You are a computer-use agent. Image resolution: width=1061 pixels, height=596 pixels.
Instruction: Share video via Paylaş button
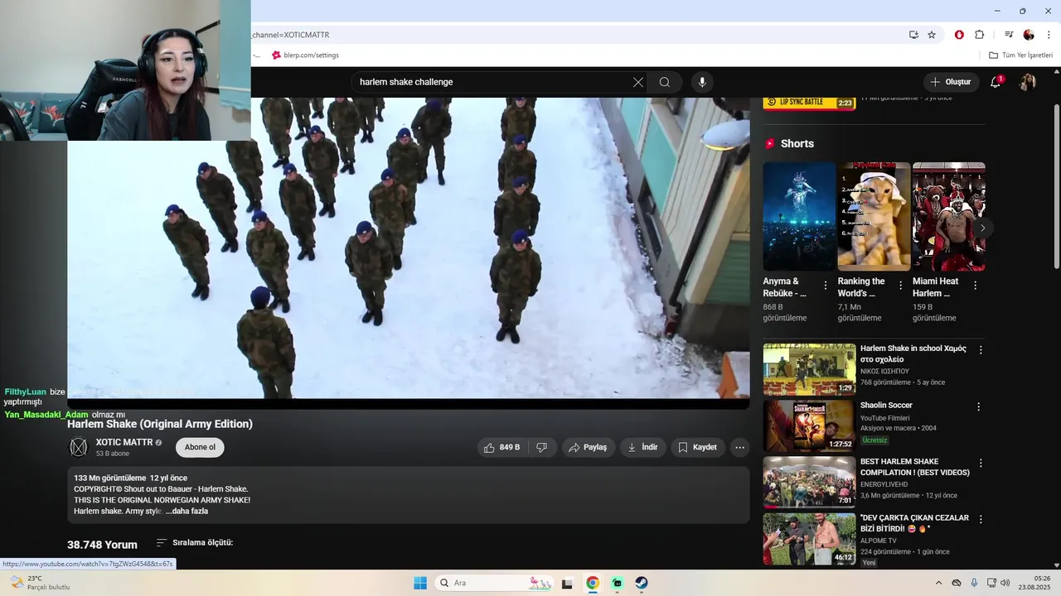(589, 447)
